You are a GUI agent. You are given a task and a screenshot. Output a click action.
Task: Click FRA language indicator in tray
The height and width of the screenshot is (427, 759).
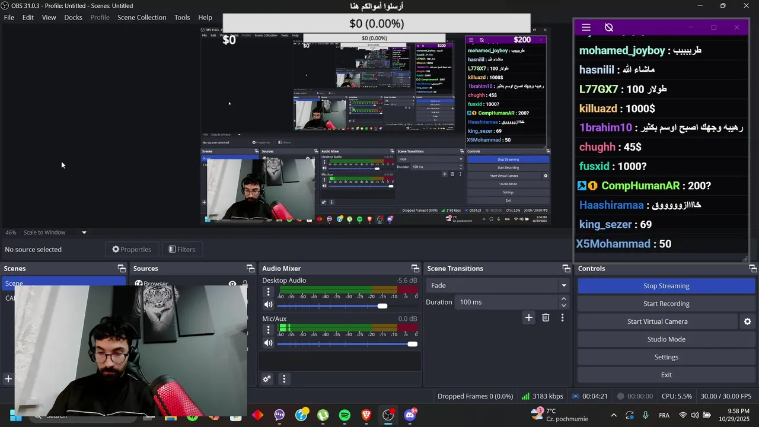tap(664, 415)
